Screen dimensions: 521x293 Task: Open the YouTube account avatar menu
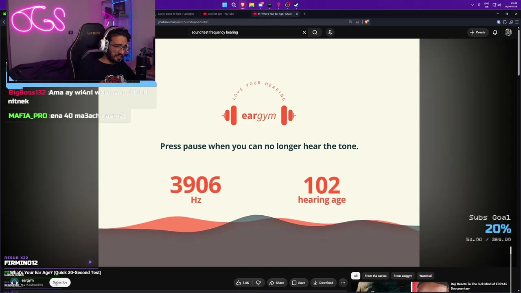pos(508,32)
